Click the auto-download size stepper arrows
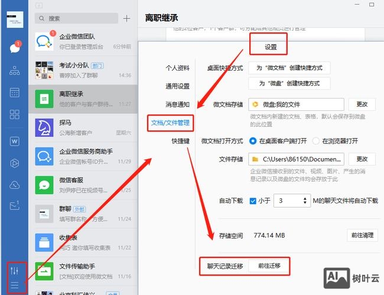 tap(305, 201)
